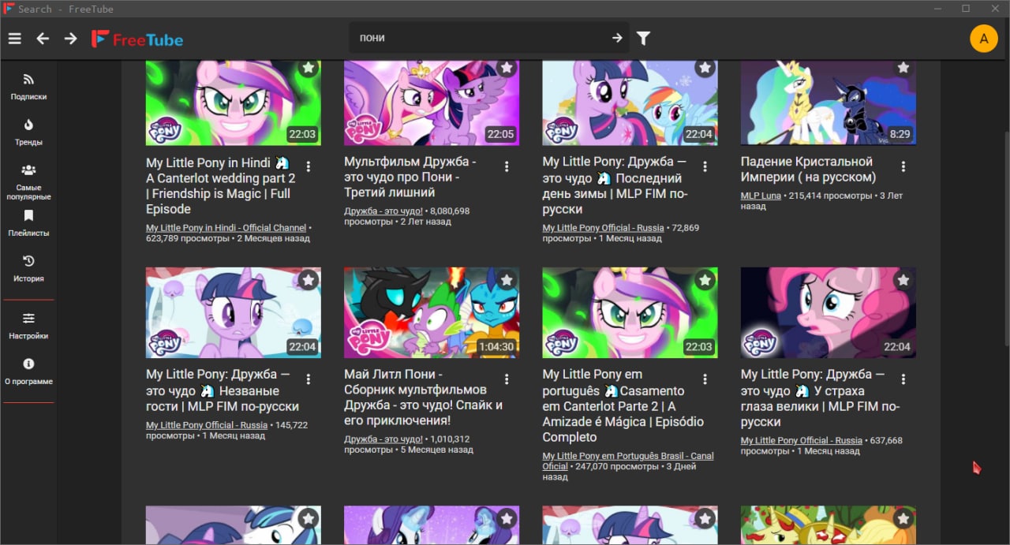Go back with the left arrow
The width and height of the screenshot is (1010, 545).
[x=43, y=38]
